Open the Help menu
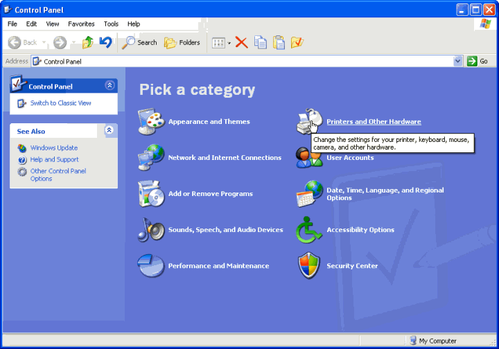Screen dimensions: 499x349 coord(134,24)
